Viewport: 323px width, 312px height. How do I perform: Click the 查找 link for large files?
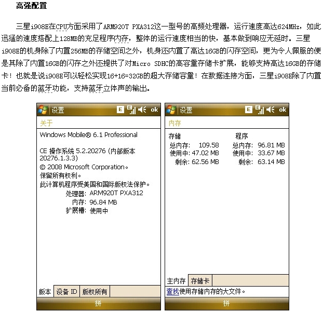coord(172,291)
